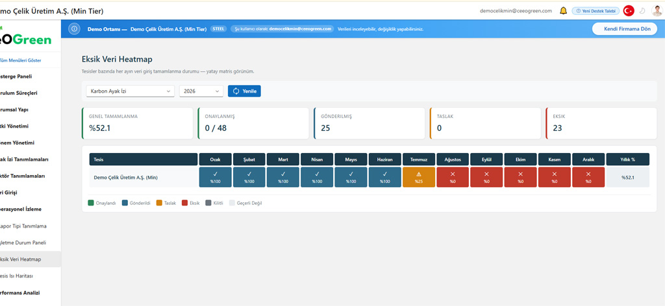Toggle dark mode moon icon
The height and width of the screenshot is (306, 665).
tap(642, 11)
